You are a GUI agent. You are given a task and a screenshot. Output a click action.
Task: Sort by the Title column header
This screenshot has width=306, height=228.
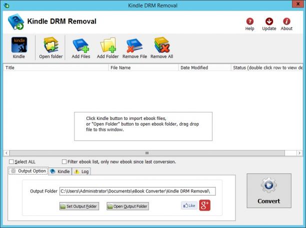click(56, 67)
